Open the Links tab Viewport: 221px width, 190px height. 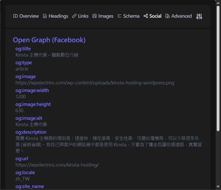click(x=80, y=16)
